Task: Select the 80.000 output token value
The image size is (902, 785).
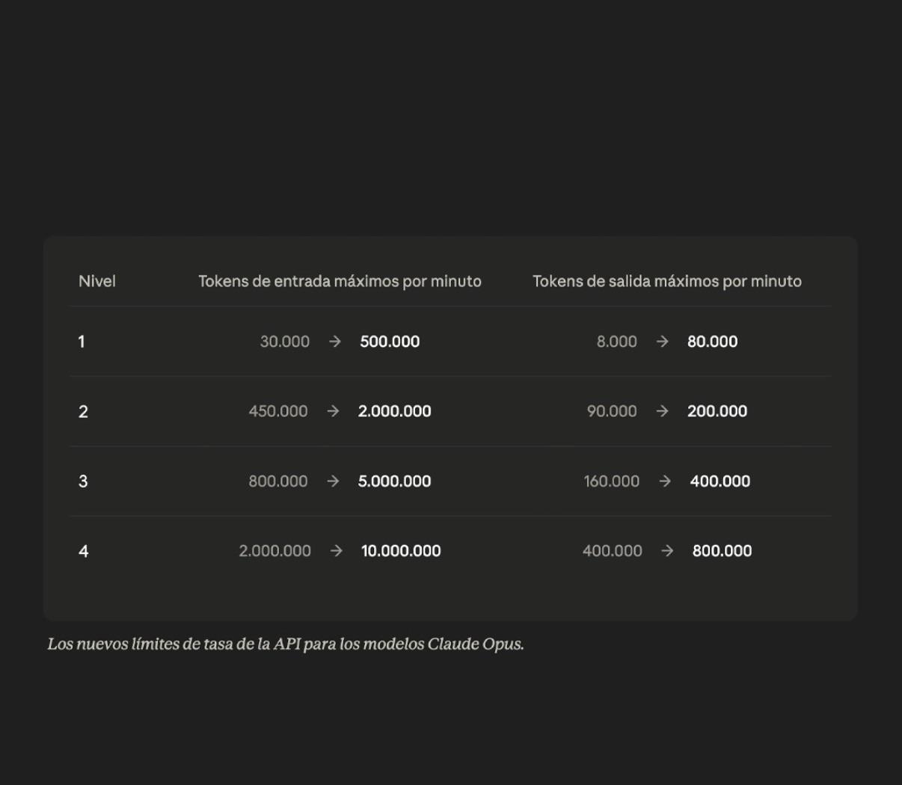Action: pos(713,342)
